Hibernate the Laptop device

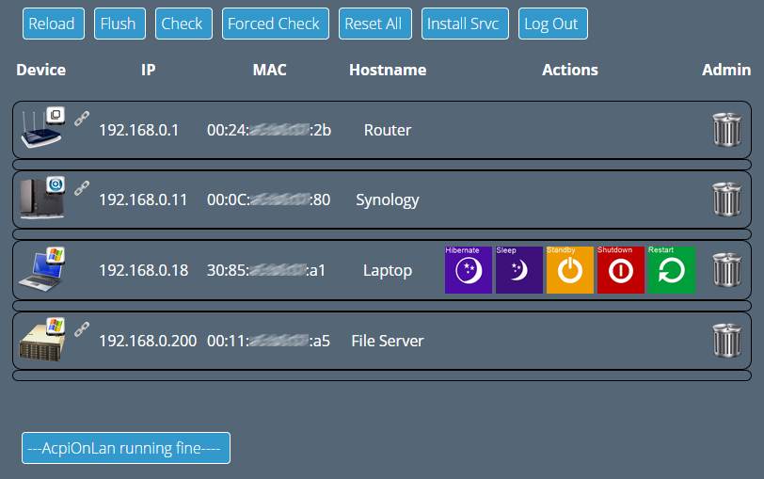[x=469, y=270]
